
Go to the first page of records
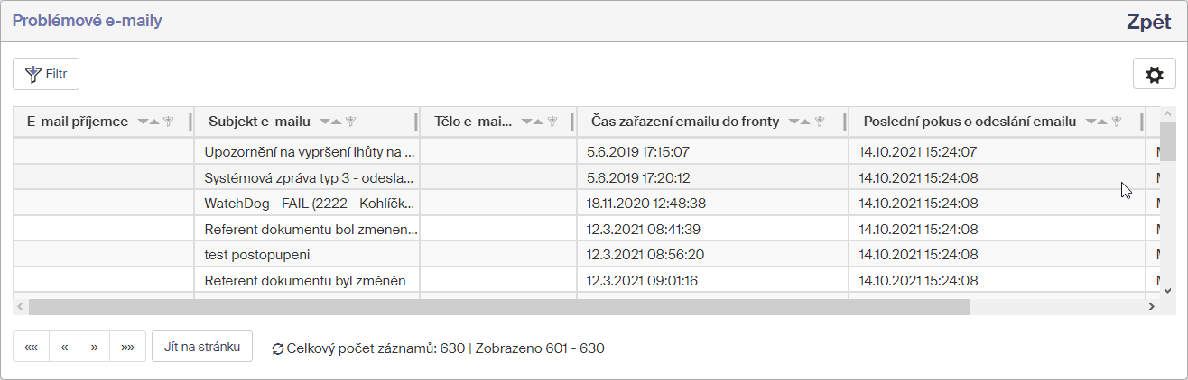pyautogui.click(x=32, y=347)
